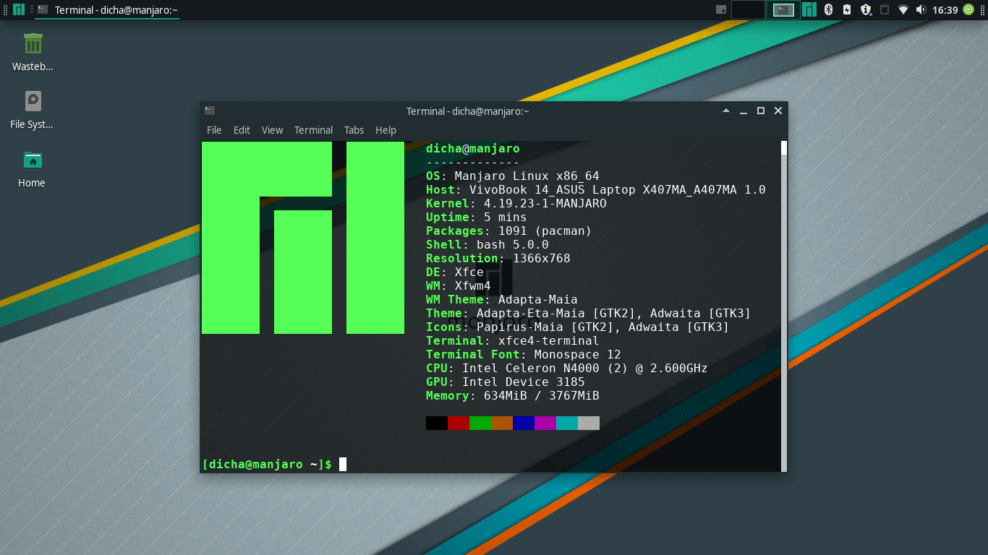Click the red swatch in the neofetch palette

[x=459, y=423]
